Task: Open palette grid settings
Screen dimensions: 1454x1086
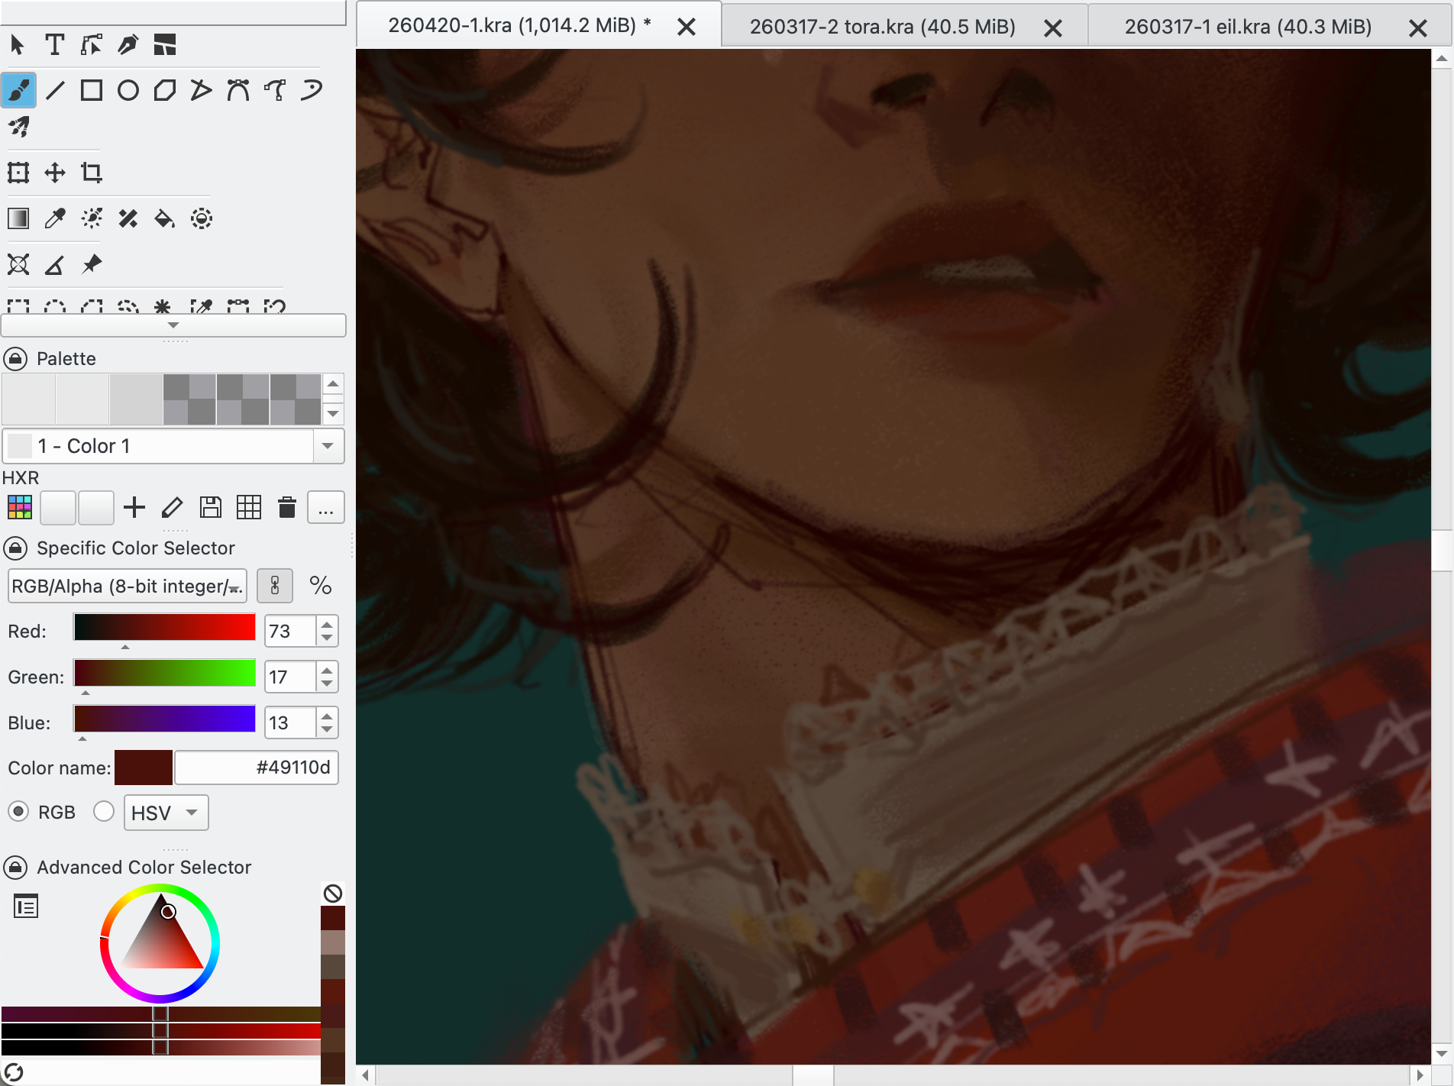Action: 249,507
